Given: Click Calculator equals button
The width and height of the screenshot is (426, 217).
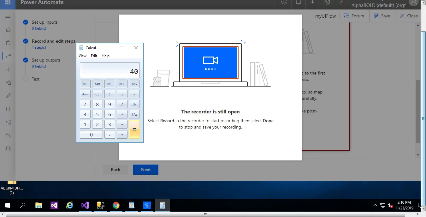Looking at the screenshot, I should (134, 130).
